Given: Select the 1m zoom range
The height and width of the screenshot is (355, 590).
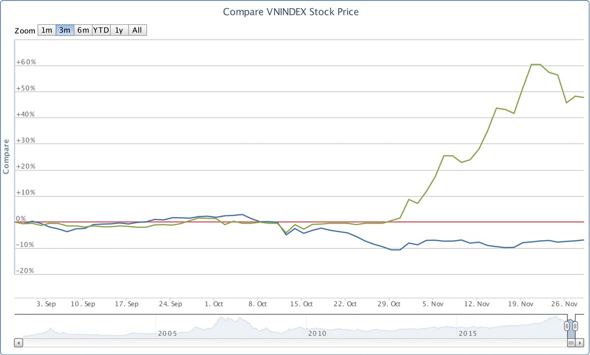Looking at the screenshot, I should point(47,30).
